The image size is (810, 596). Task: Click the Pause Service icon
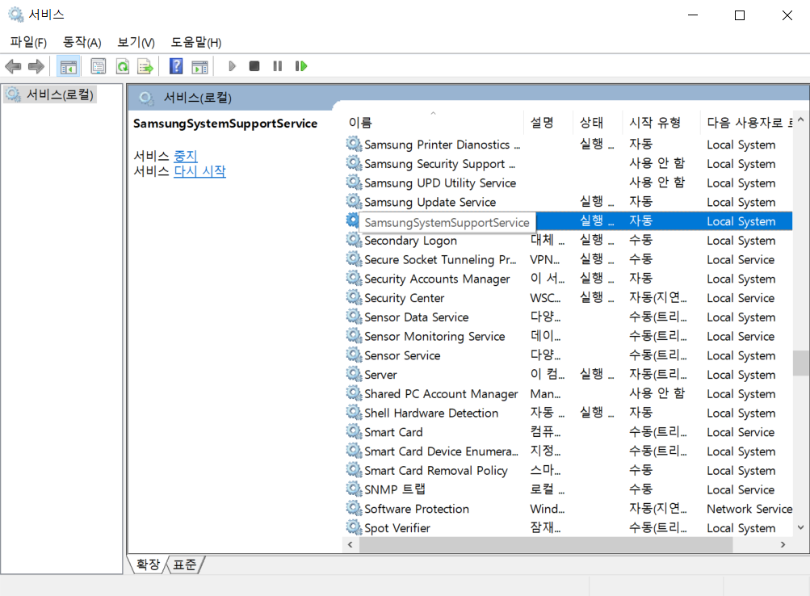click(278, 66)
